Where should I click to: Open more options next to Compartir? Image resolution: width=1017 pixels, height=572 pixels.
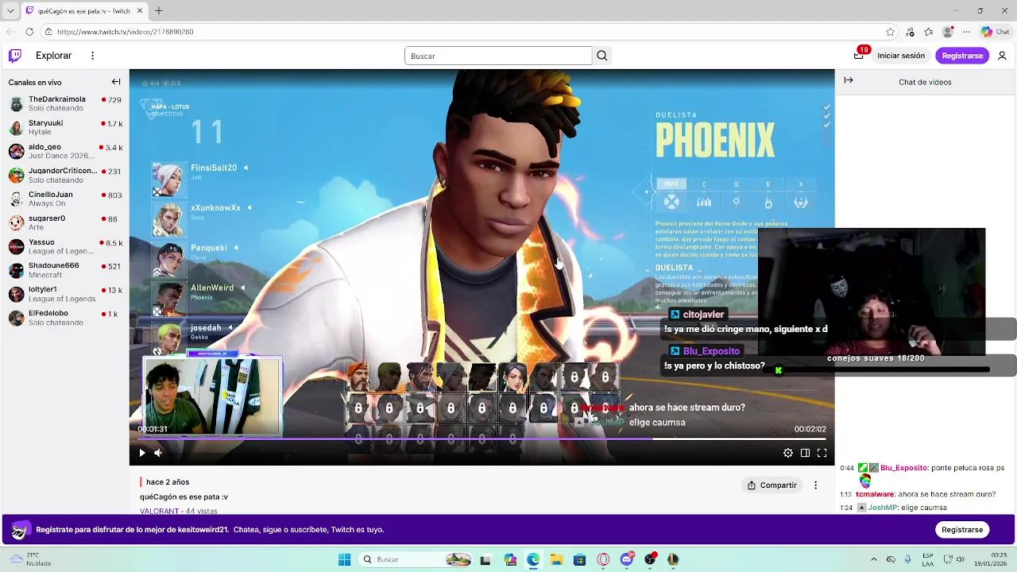(x=815, y=485)
